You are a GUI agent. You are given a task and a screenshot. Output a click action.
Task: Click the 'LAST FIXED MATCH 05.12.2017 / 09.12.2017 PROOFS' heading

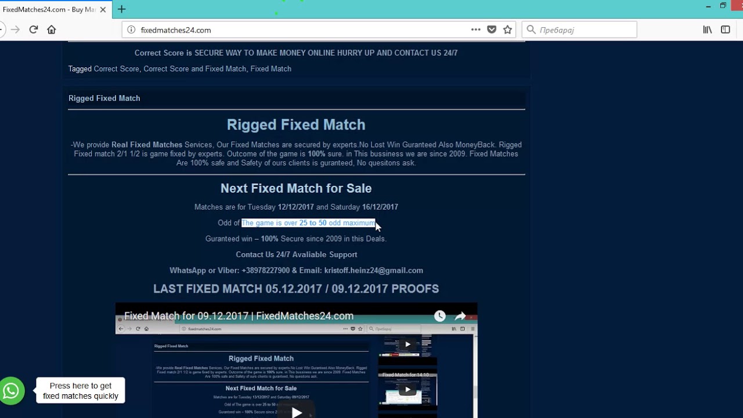click(x=296, y=289)
